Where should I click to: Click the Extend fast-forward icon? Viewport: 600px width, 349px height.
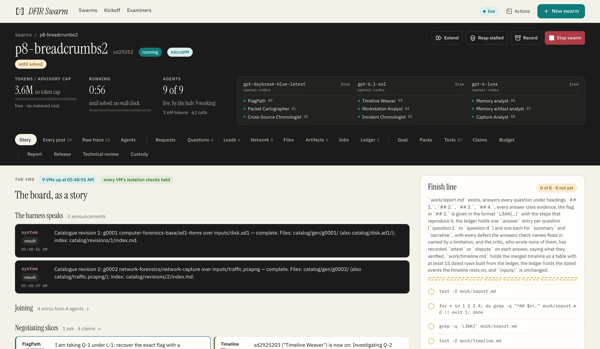439,38
